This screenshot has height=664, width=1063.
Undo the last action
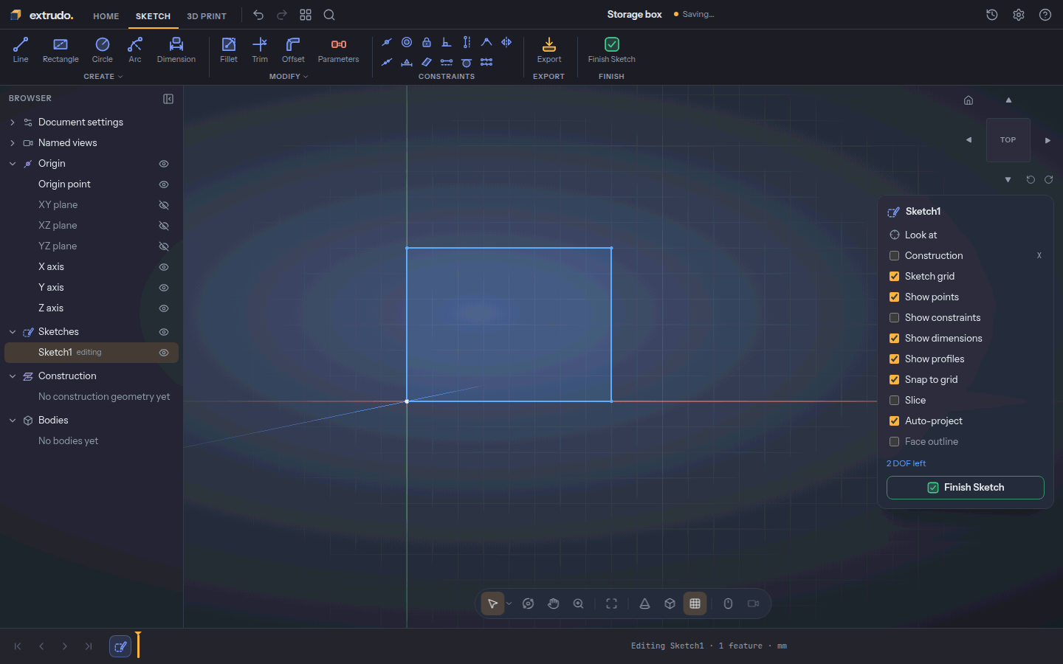tap(258, 15)
